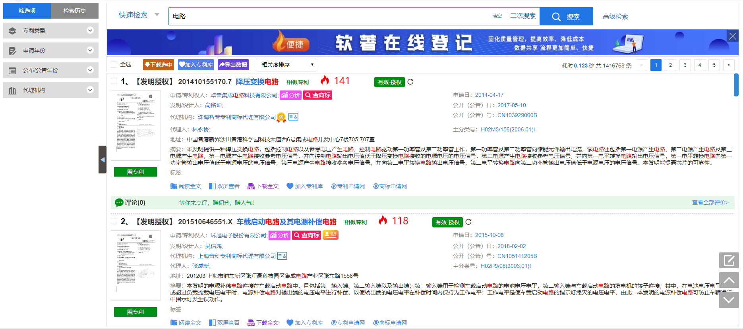Click the agency card icon for 珠海智专 agency
Viewport: 743px width, 329px height.
coord(293,117)
